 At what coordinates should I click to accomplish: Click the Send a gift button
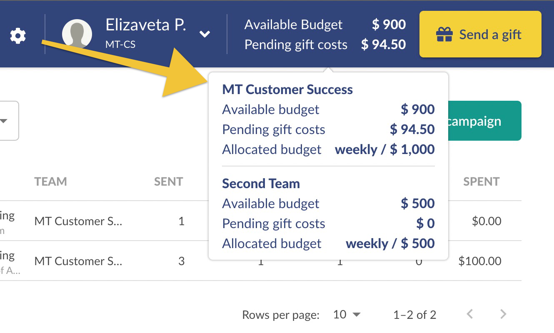pos(480,34)
